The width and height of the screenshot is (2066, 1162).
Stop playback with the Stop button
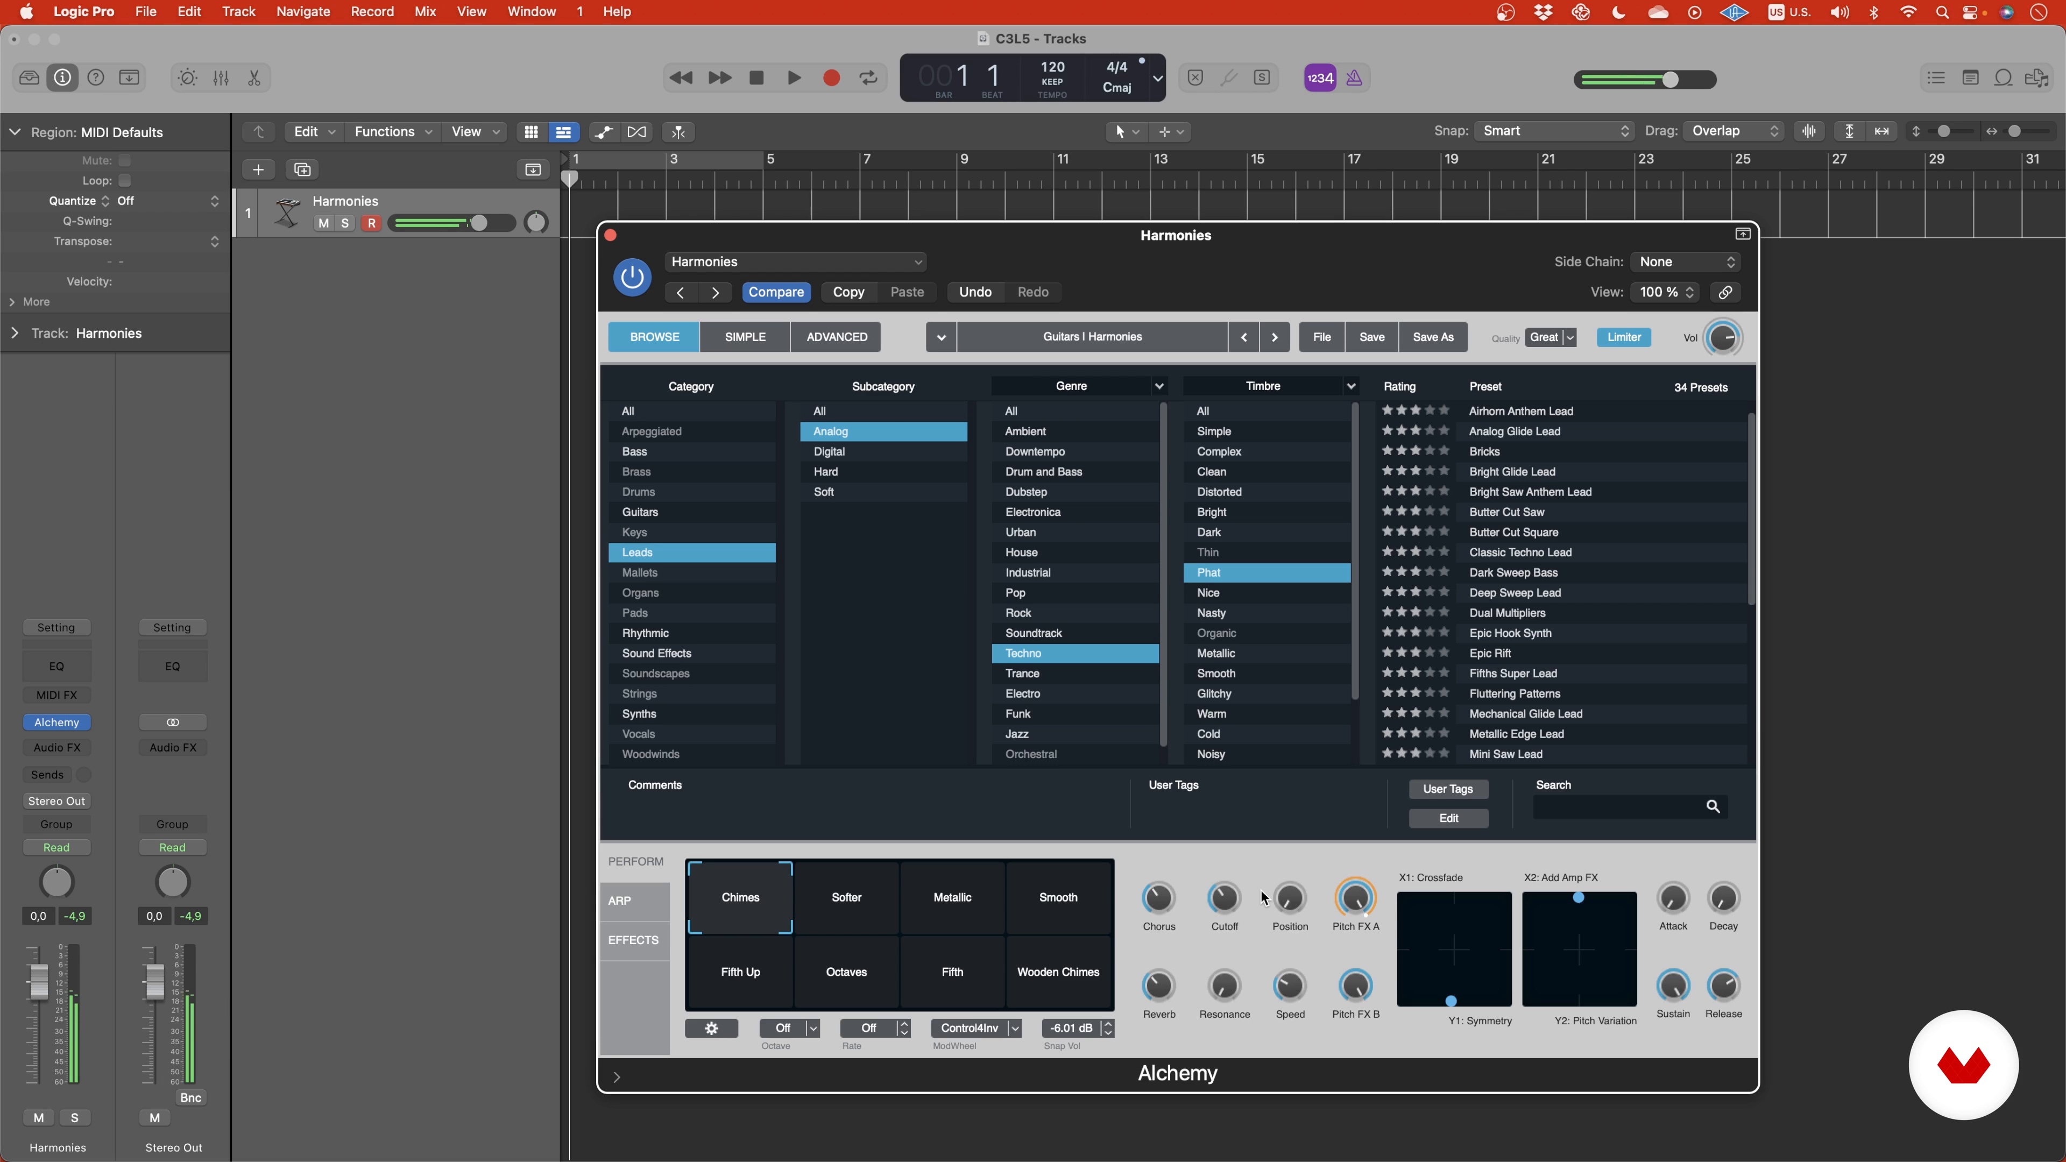[755, 78]
